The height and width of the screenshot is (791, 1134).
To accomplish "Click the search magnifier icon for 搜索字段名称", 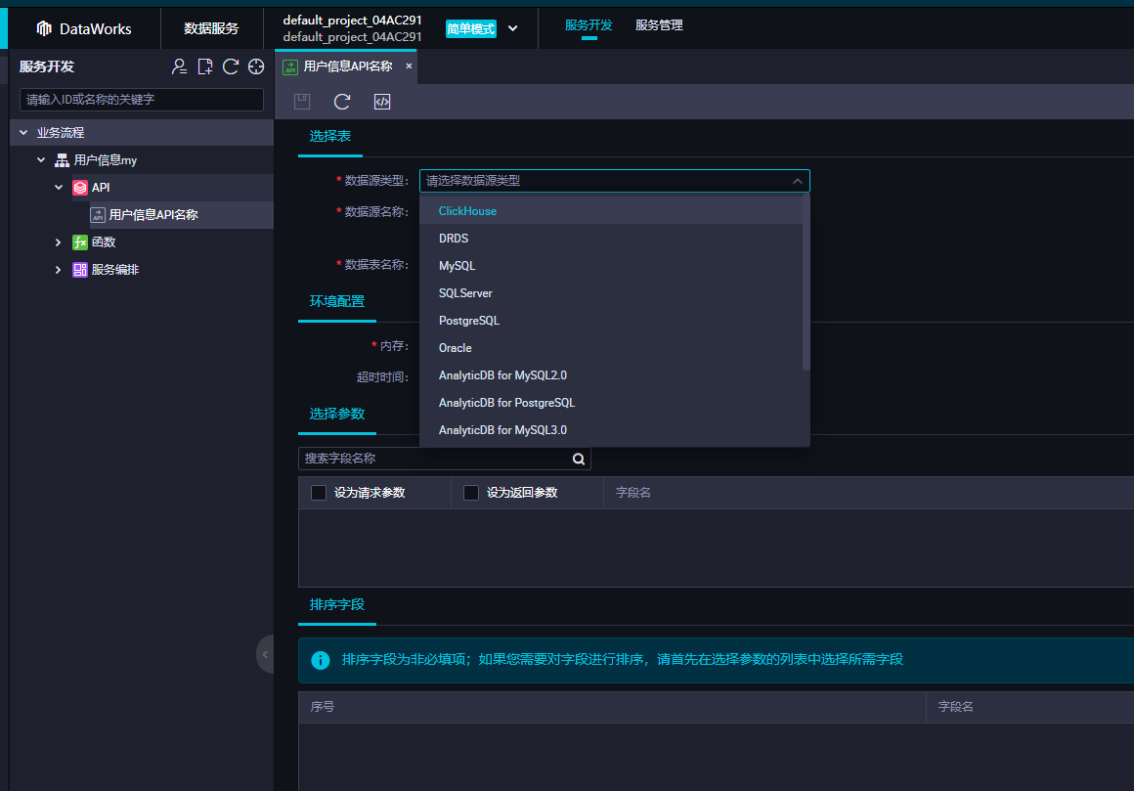I will point(579,459).
